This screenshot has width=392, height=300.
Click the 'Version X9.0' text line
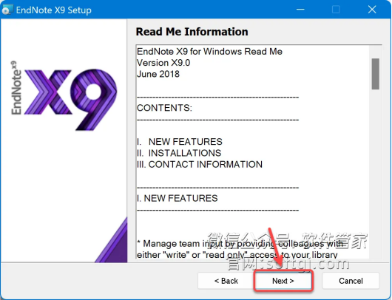(x=163, y=63)
